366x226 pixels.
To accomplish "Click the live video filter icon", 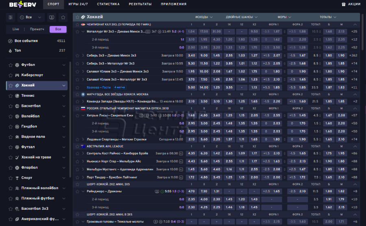I will pos(52,17).
